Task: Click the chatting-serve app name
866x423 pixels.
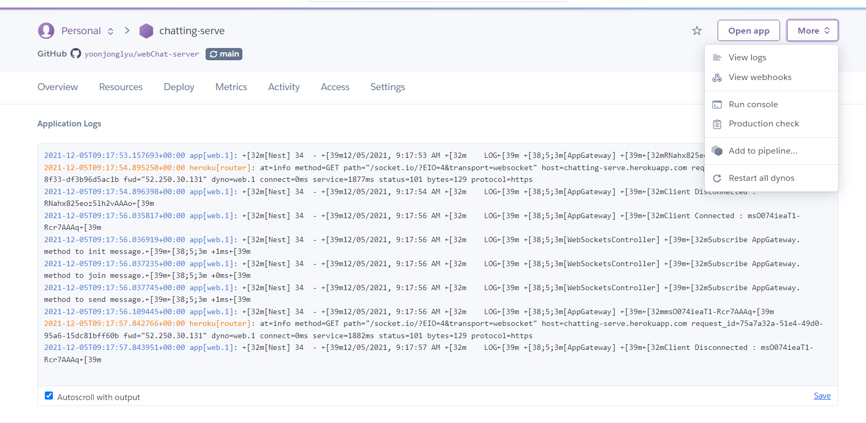Action: click(x=192, y=31)
